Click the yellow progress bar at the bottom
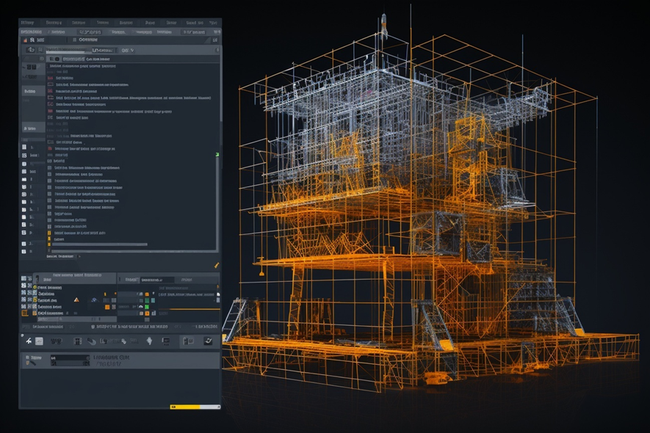 (186, 406)
